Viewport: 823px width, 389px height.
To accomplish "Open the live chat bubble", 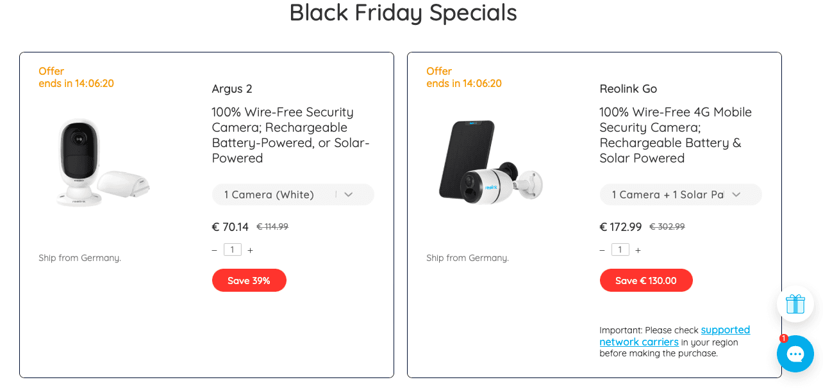I will (795, 354).
